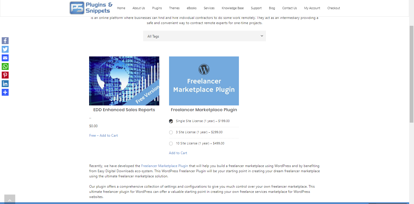Open EDD Enhanced Sales Reports title link
This screenshot has width=414, height=204.
(x=124, y=110)
